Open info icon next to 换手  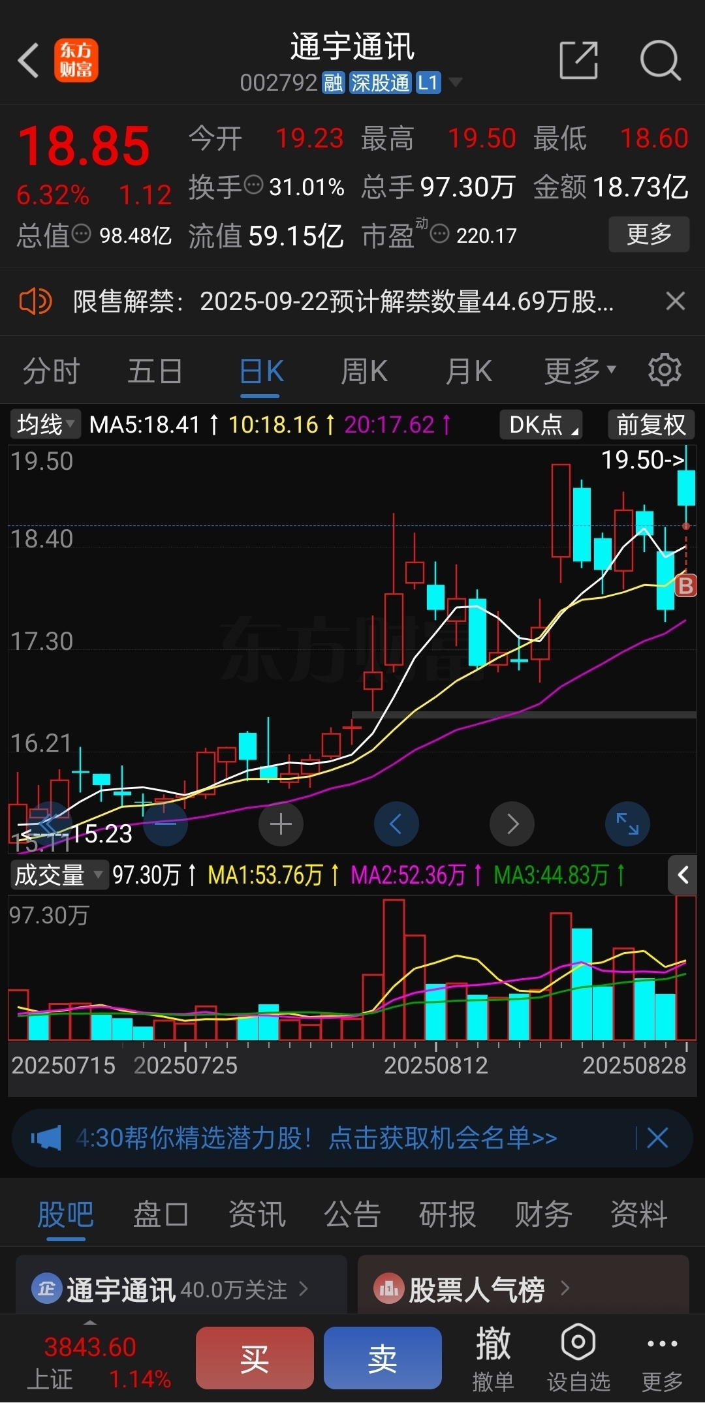tap(253, 185)
